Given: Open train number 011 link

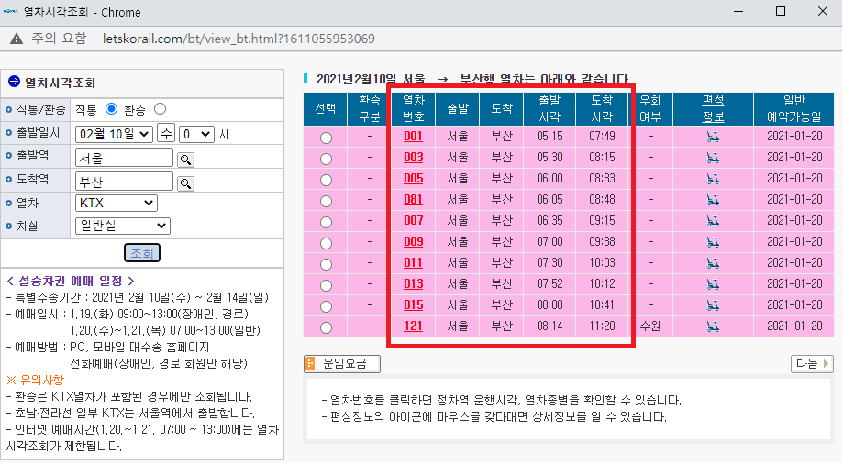Looking at the screenshot, I should [414, 262].
